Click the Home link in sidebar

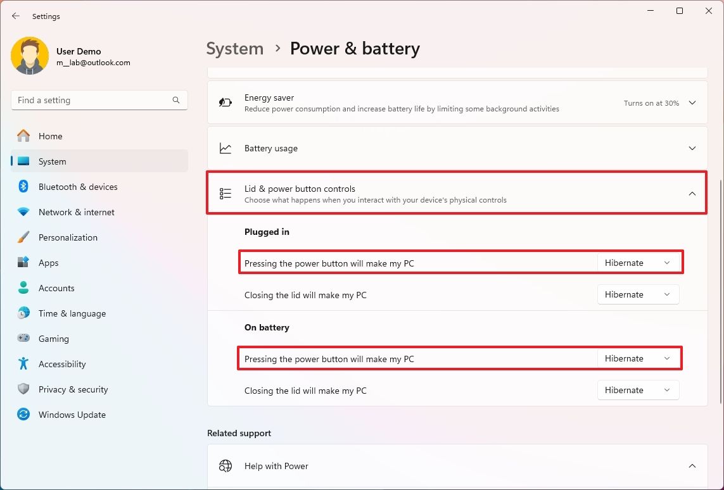click(52, 135)
